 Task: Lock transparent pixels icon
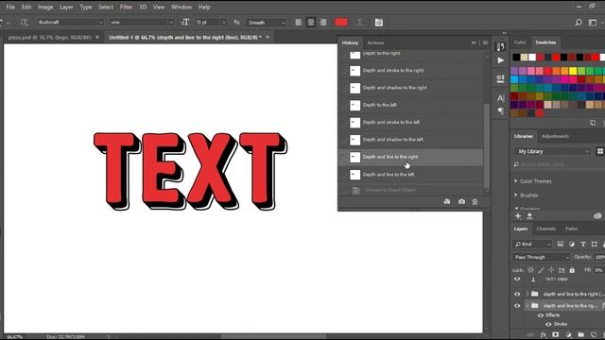coord(531,270)
